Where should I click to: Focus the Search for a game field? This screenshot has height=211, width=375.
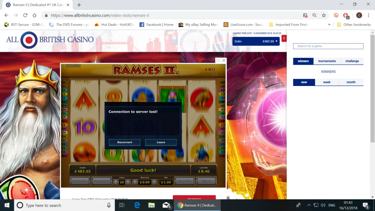coord(328,46)
